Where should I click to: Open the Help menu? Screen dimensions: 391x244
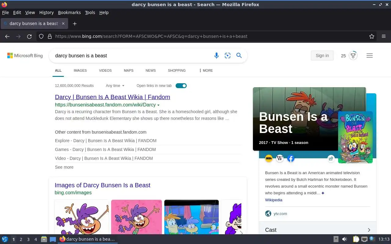(104, 13)
